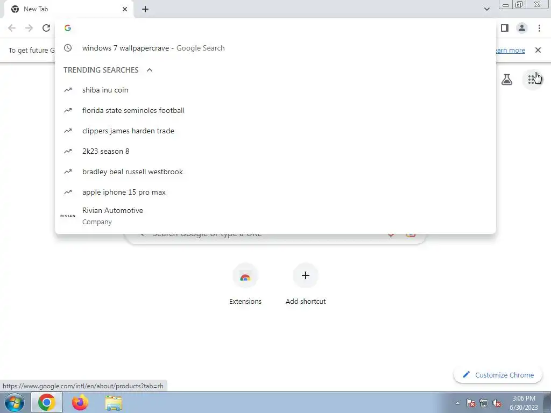Open Windows Explorer from the taskbar
This screenshot has width=551, height=413.
pos(114,403)
